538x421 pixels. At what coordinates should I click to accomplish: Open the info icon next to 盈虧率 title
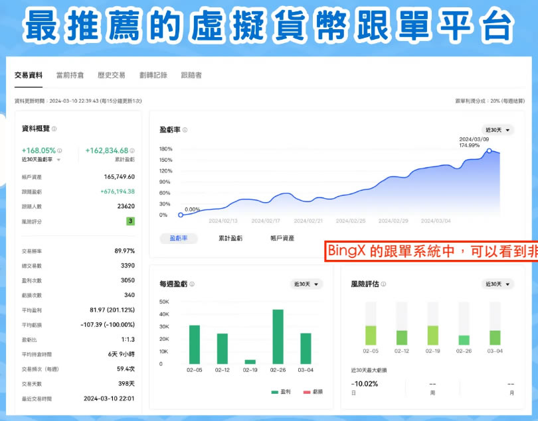(x=185, y=129)
